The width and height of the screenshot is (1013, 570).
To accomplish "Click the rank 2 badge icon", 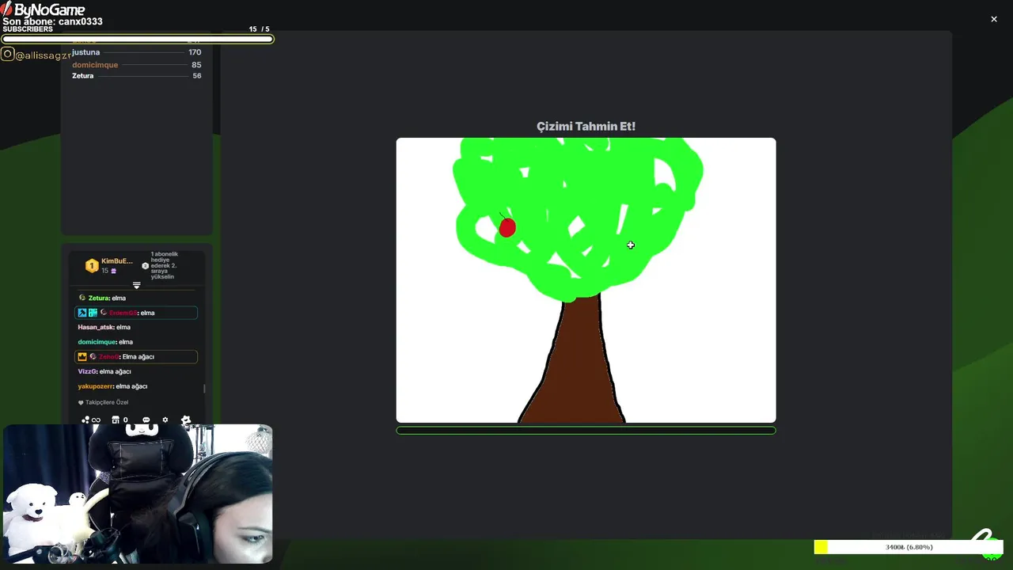I will 145,266.
